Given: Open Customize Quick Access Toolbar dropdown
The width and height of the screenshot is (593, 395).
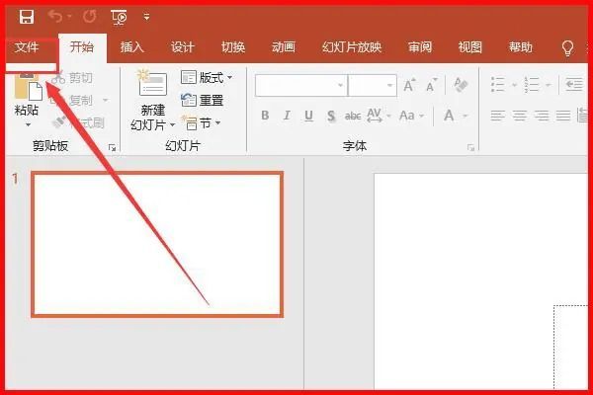Looking at the screenshot, I should [x=146, y=17].
